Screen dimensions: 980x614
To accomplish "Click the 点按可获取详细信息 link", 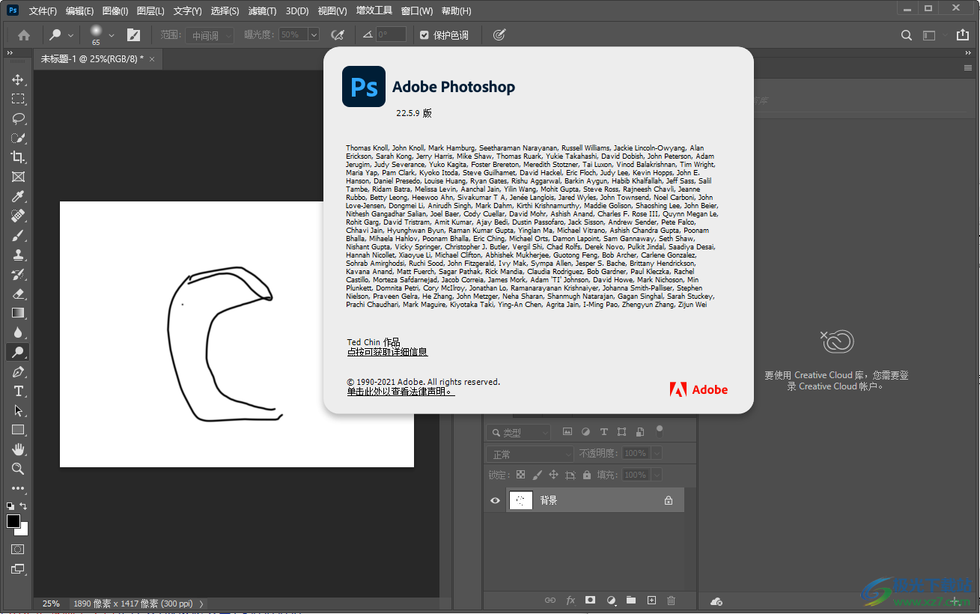I will pos(387,352).
